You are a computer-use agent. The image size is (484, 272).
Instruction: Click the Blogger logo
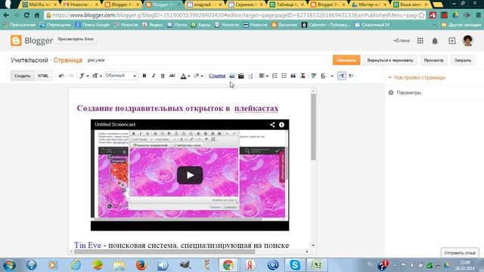(x=32, y=41)
